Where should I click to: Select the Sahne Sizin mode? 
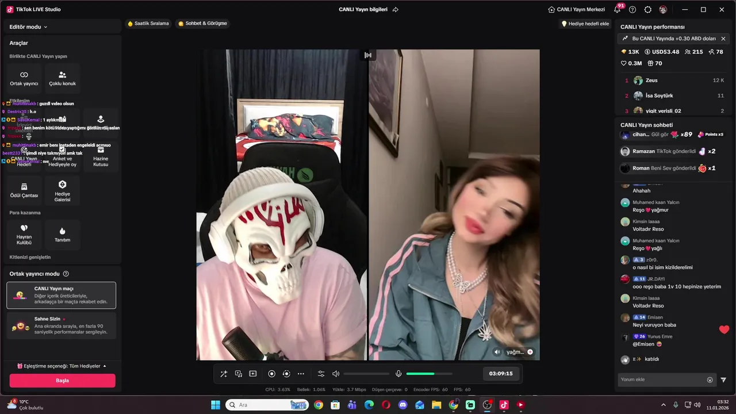(x=62, y=325)
